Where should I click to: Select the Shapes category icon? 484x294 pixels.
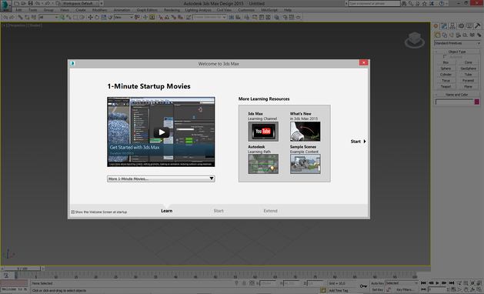445,35
